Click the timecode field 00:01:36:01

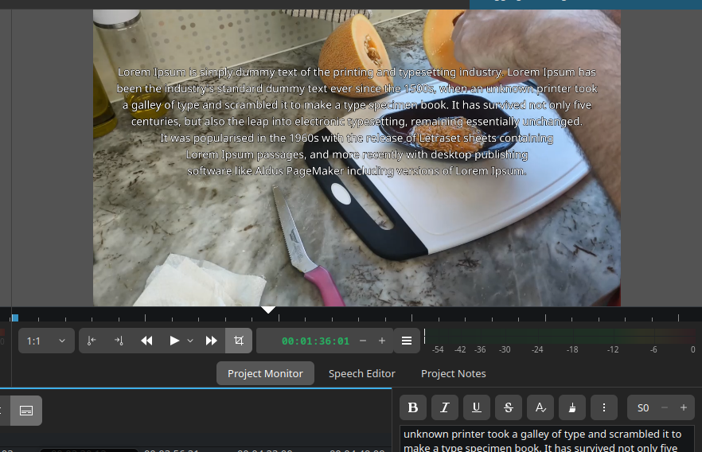(x=315, y=341)
